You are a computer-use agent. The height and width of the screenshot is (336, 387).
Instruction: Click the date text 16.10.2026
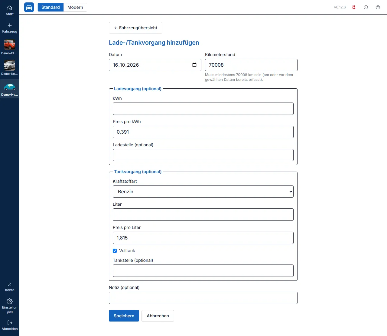126,65
